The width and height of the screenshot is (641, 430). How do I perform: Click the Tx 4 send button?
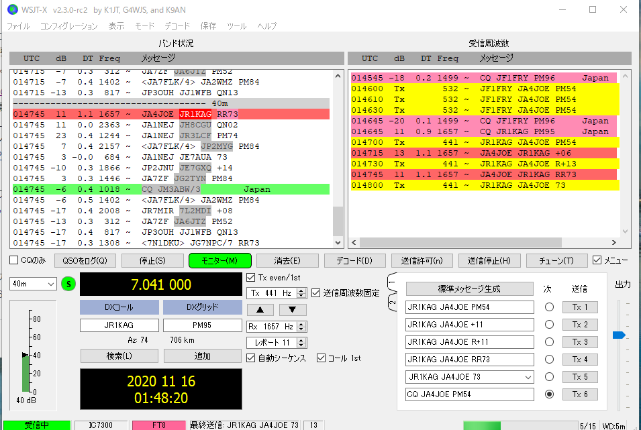[x=580, y=360]
